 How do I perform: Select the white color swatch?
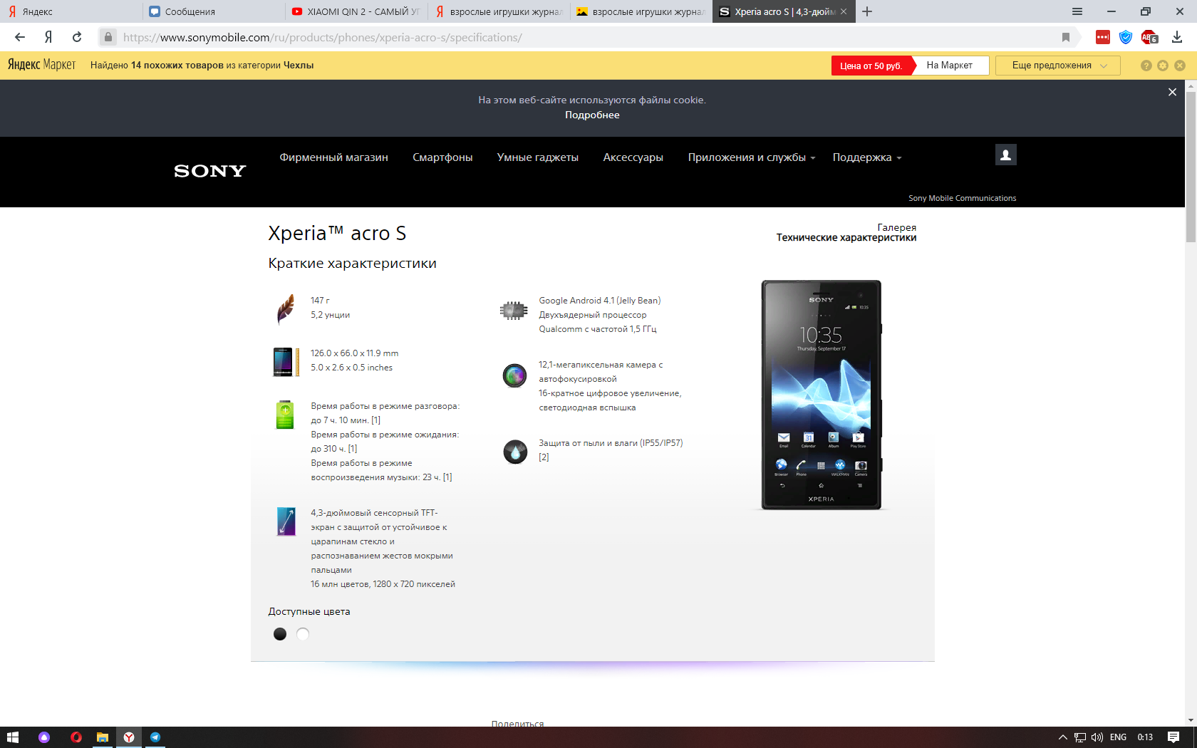(x=303, y=634)
